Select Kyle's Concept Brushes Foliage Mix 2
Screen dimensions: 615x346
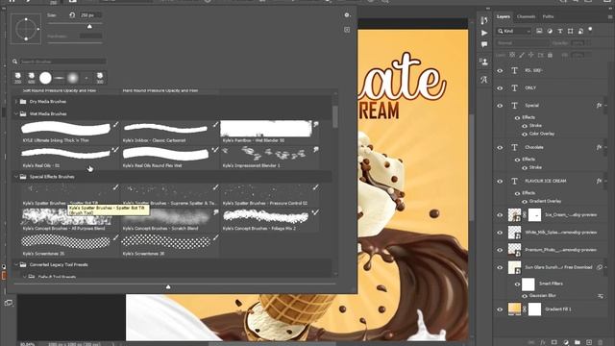click(x=269, y=220)
